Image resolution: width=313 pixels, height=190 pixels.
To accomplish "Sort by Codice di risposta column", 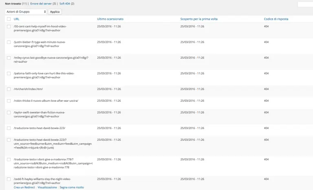I will pyautogui.click(x=278, y=19).
